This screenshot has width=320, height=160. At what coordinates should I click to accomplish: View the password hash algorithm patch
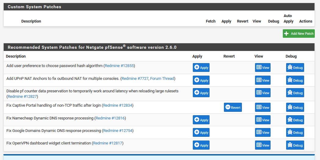263,67
